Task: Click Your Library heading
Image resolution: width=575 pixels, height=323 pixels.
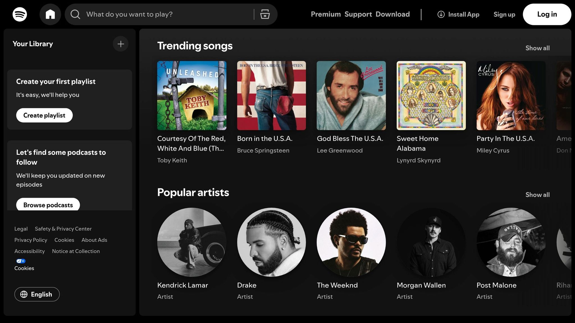Action: point(33,44)
